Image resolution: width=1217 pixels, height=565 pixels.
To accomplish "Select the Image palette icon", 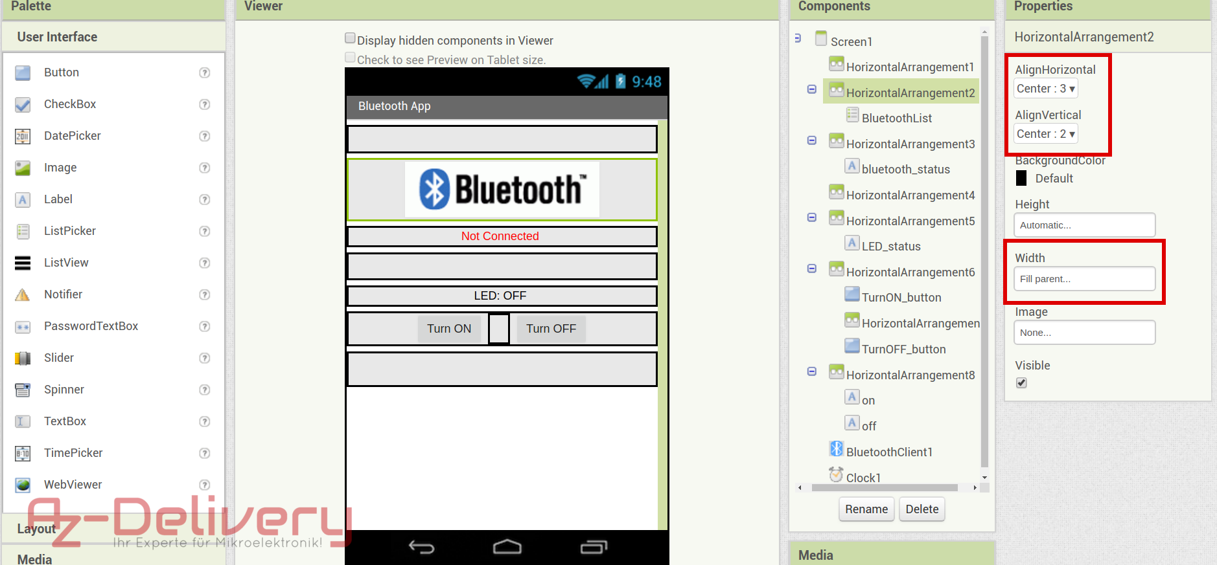I will (x=23, y=168).
